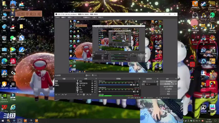Open 视频采集设备 audio settings gear in mixer

[x=138, y=92]
